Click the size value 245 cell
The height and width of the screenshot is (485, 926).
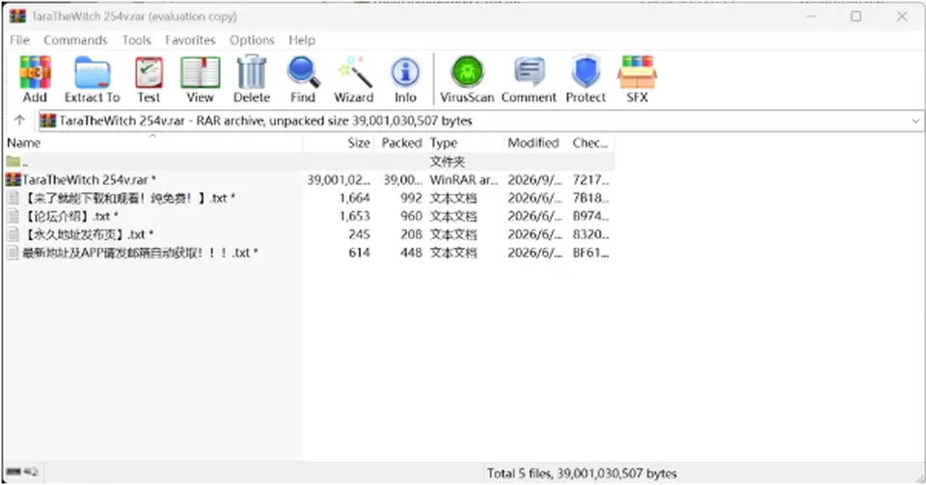coord(359,234)
